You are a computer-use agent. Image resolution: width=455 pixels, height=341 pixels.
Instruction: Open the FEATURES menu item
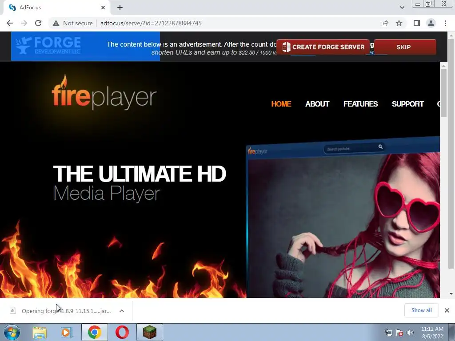coord(361,104)
